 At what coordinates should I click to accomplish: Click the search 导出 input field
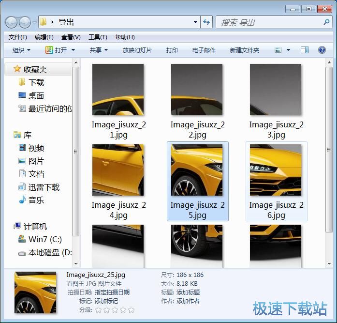click(x=268, y=22)
